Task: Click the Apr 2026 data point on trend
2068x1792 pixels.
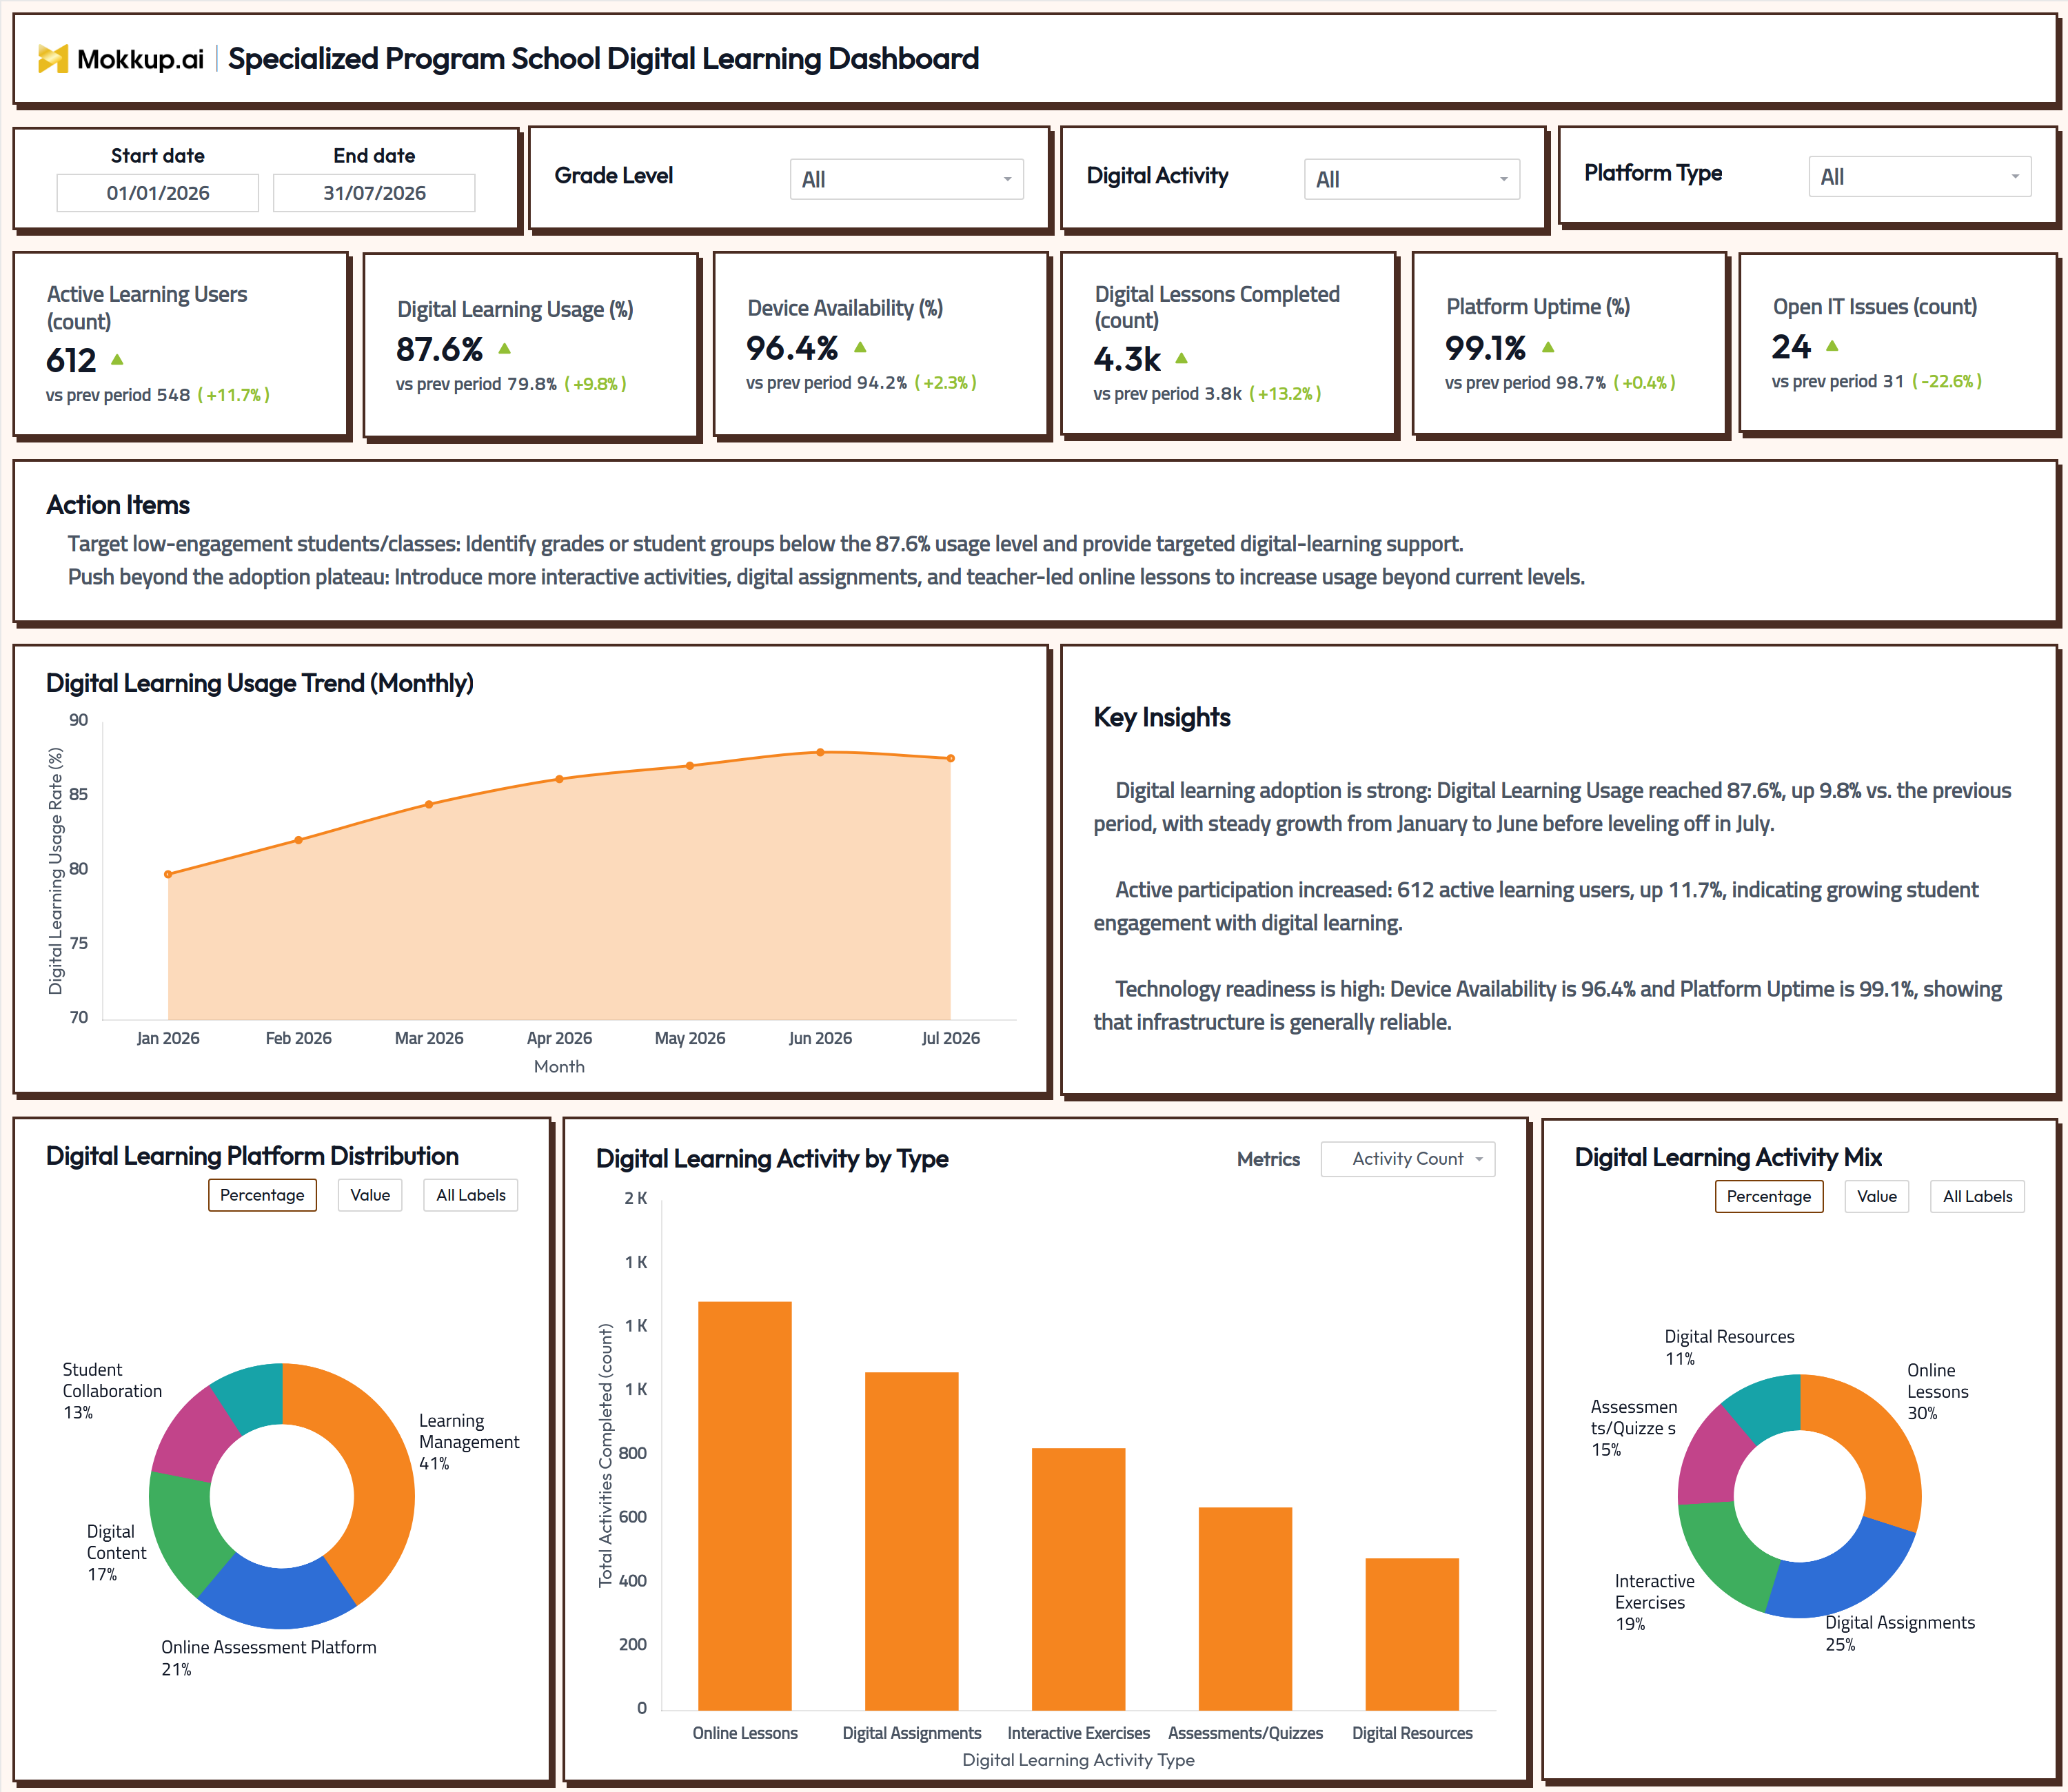Action: tap(559, 779)
